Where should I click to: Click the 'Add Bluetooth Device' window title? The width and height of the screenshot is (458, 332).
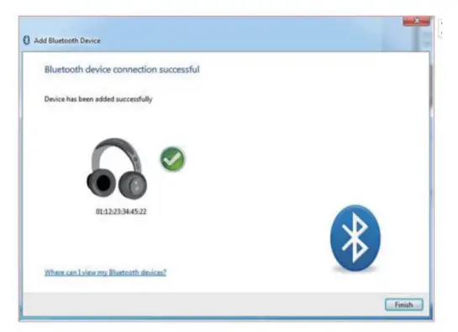click(67, 40)
